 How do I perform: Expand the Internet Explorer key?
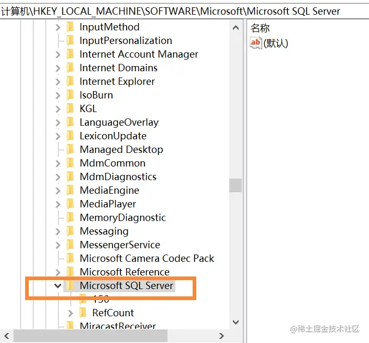(58, 82)
